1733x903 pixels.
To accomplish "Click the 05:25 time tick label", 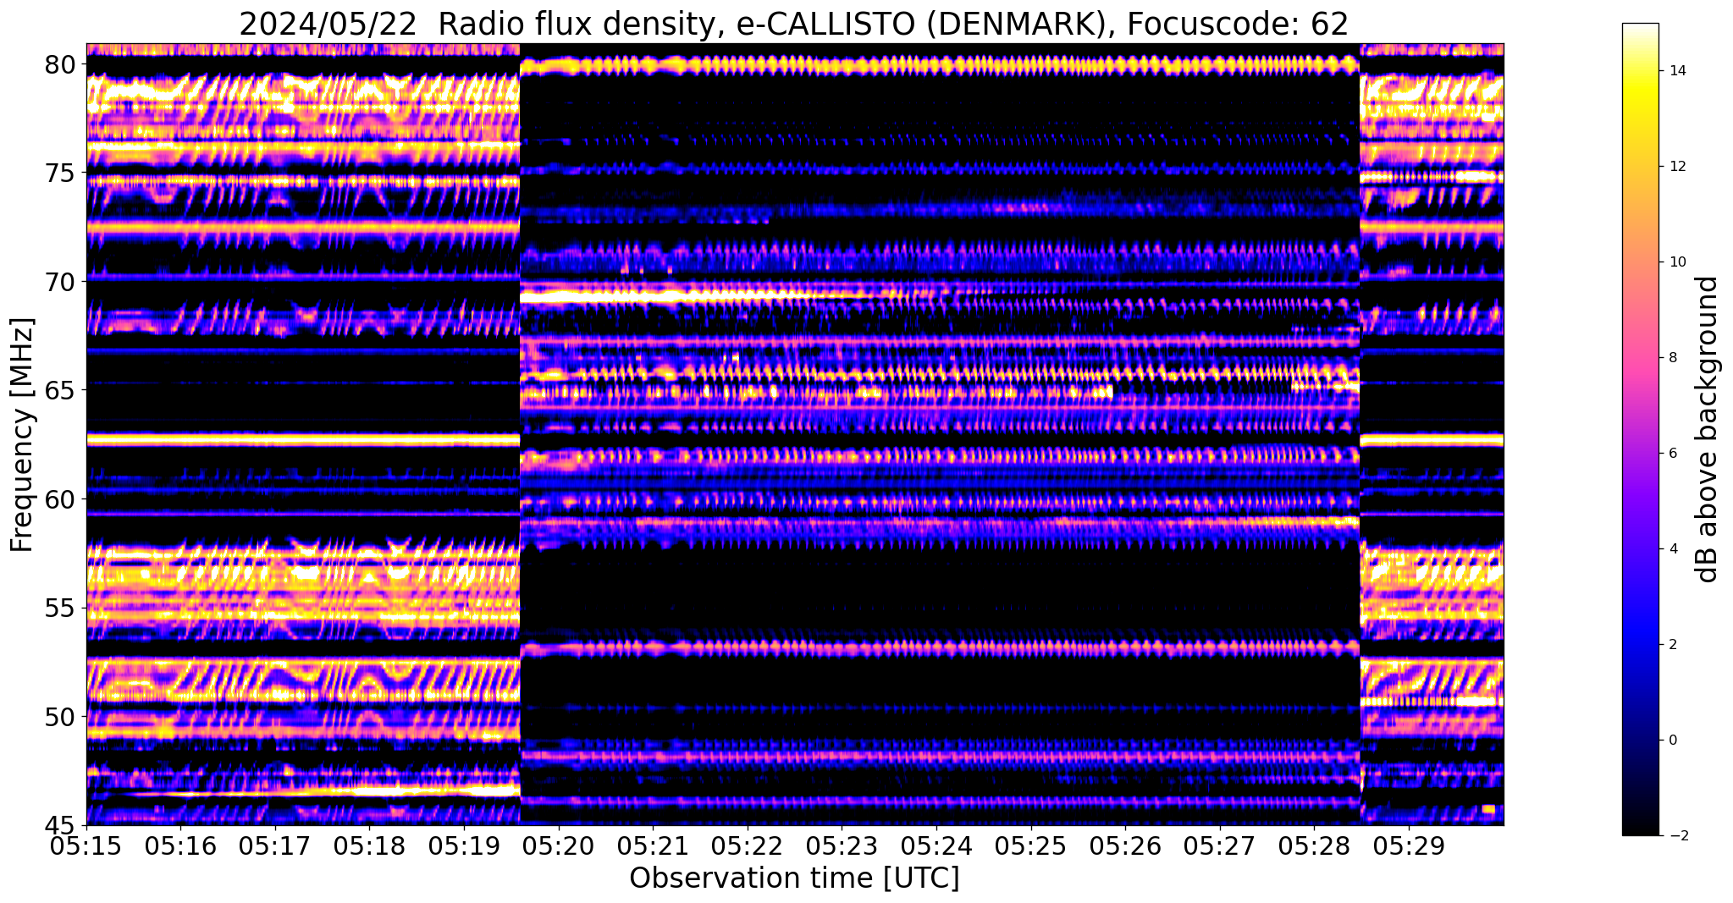I will point(1031,846).
